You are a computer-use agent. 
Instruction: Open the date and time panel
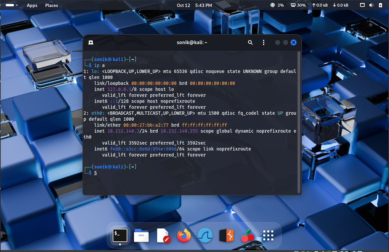point(194,5)
